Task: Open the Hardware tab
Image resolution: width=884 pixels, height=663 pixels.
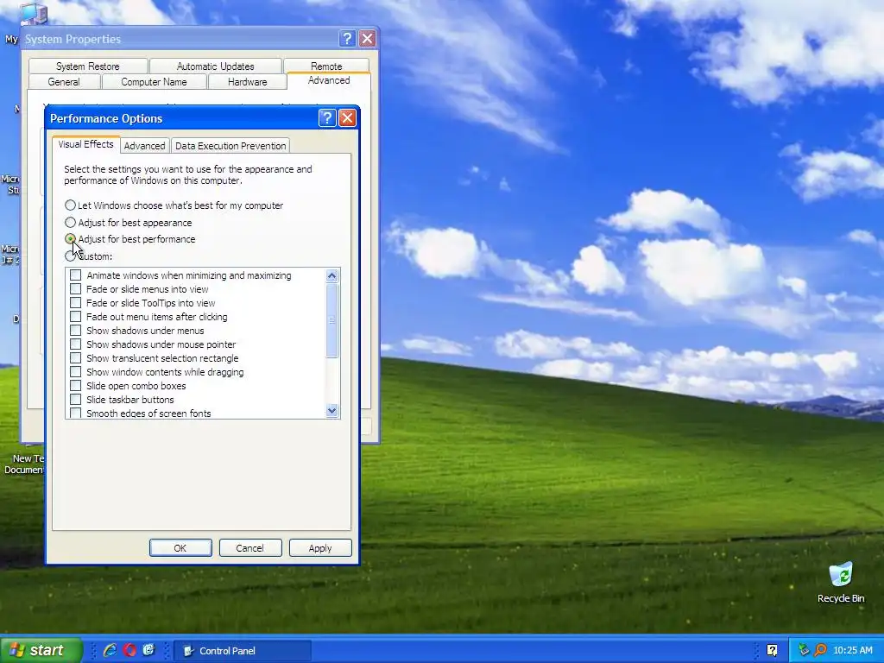Action: pos(248,82)
